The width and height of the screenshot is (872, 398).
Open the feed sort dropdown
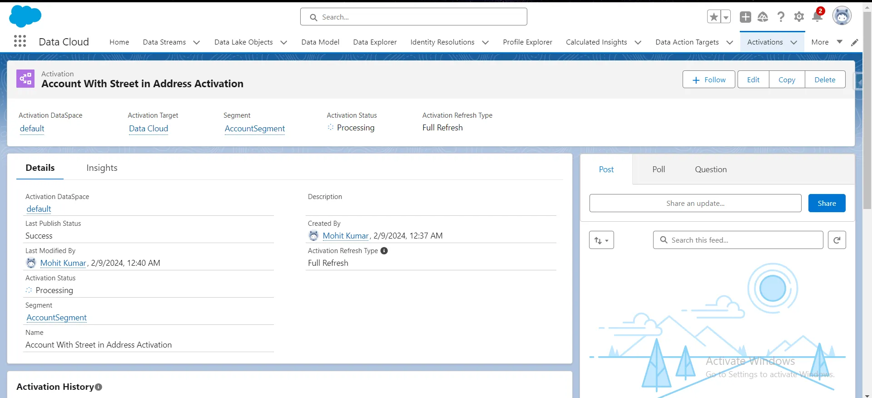click(x=601, y=240)
